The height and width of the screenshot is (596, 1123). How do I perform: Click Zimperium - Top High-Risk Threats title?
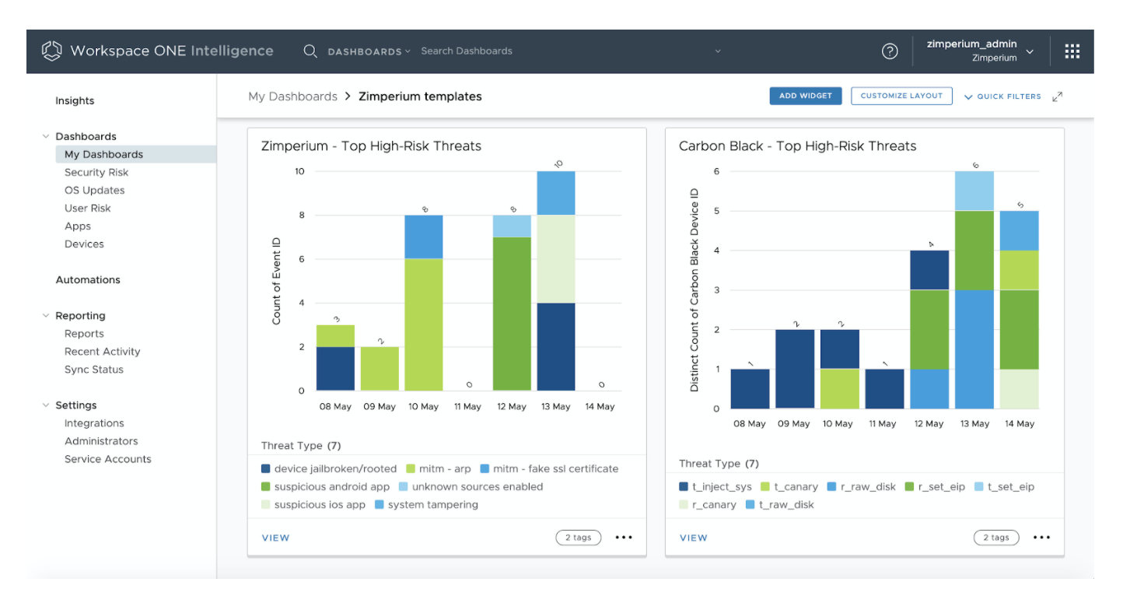371,146
